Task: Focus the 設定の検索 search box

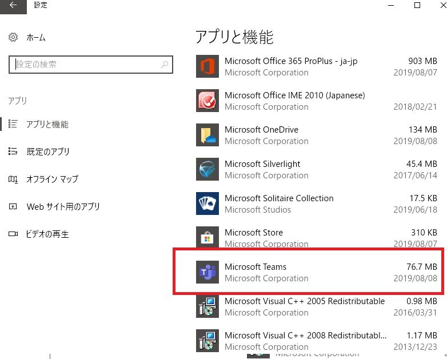Action: pos(91,65)
